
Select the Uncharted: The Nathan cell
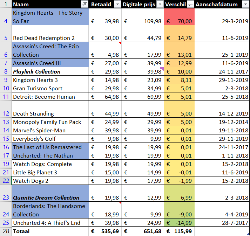pyautogui.click(x=50, y=155)
